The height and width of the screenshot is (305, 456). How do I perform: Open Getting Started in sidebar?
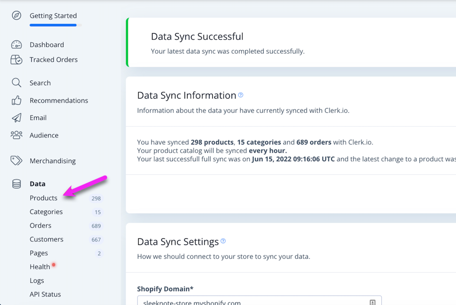pyautogui.click(x=53, y=16)
